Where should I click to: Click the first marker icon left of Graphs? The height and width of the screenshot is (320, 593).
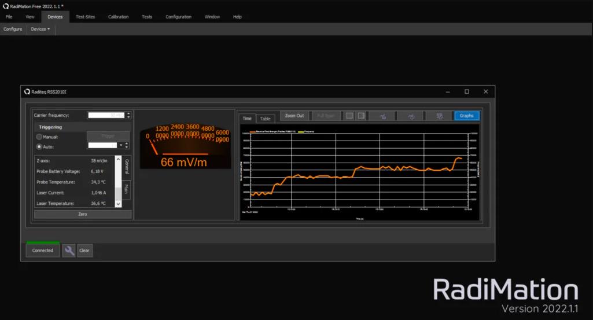(x=382, y=116)
